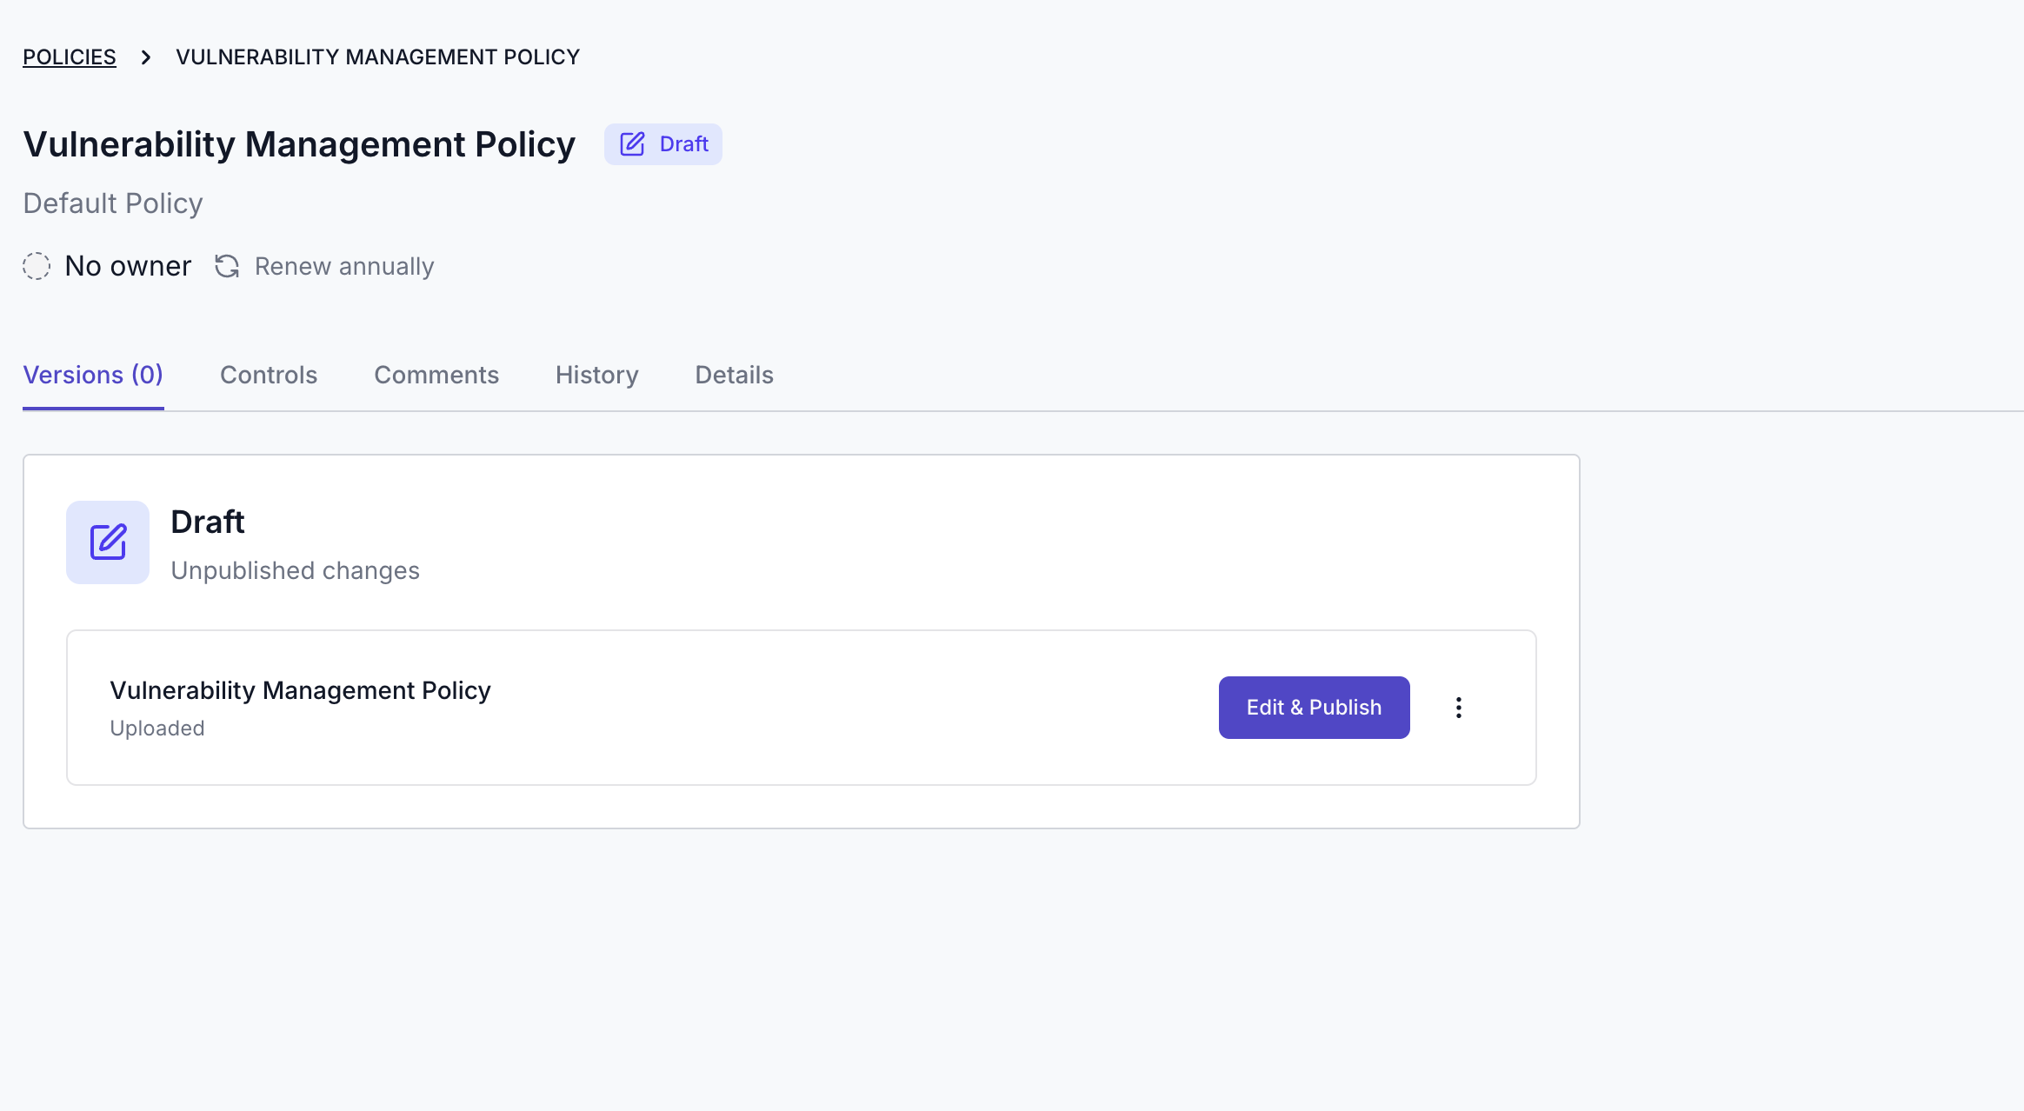Click the Draft status badge beside title

coord(663,144)
